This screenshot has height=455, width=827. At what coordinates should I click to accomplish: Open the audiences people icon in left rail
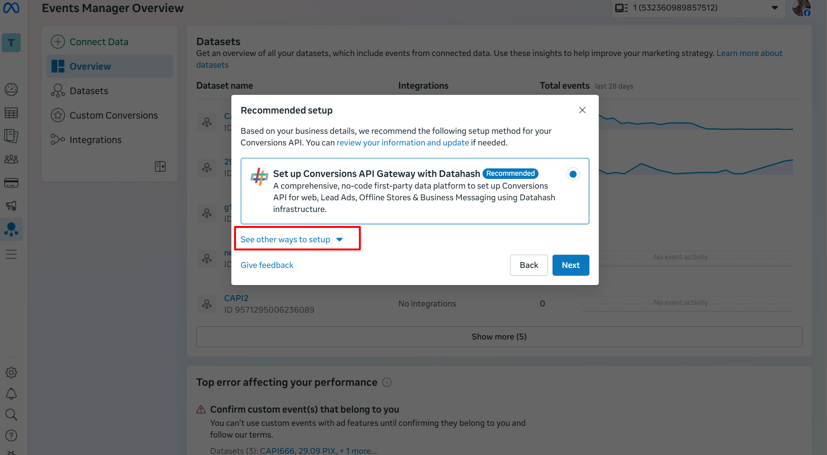pyautogui.click(x=11, y=159)
